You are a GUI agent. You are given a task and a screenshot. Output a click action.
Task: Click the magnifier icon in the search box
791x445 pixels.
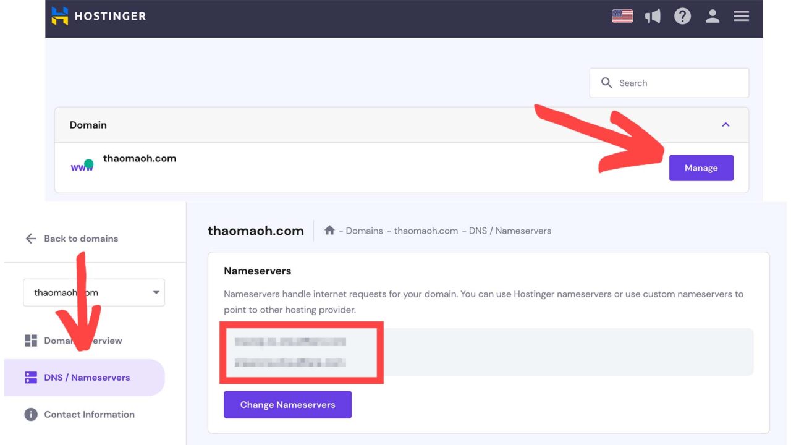pos(606,82)
